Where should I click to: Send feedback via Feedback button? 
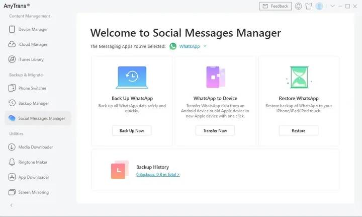point(276,6)
